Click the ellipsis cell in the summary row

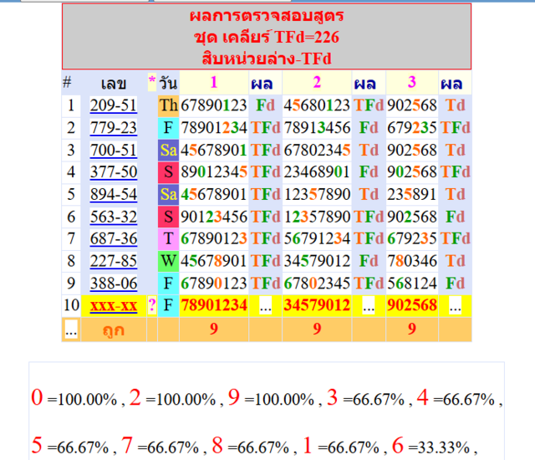(71, 330)
